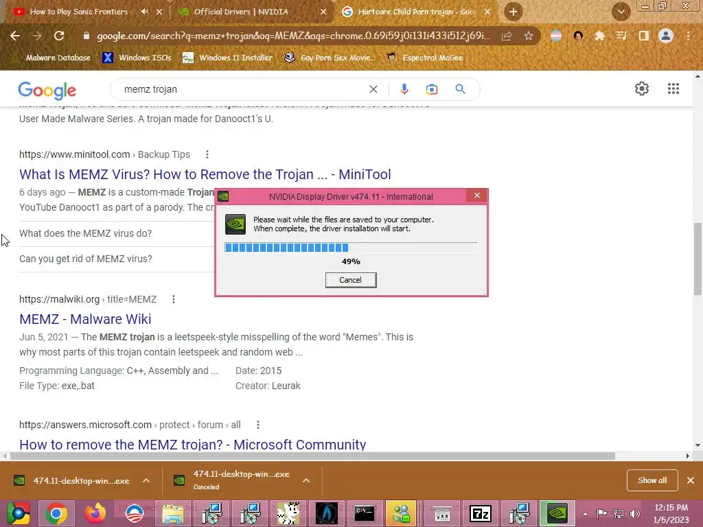Open the Malware Database bookmark
Screen dimensions: 703x527
(51, 58)
